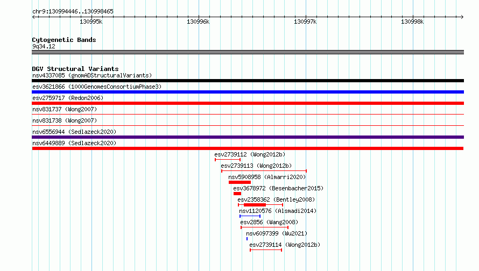Click the nsv6097399 Wu2021 tiny blue marker

pos(247,239)
